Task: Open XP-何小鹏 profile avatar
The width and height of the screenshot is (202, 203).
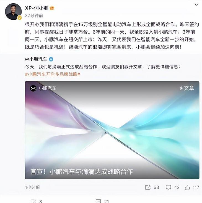Action: (13, 12)
